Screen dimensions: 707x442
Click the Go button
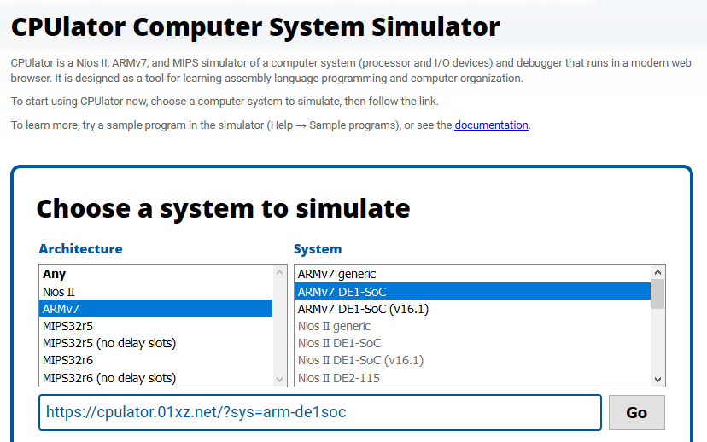637,412
